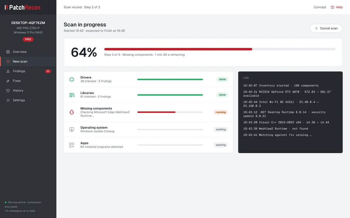Image resolution: width=350 pixels, height=218 pixels.
Task: Click 84 installed programs detected text
Action: coord(102,147)
